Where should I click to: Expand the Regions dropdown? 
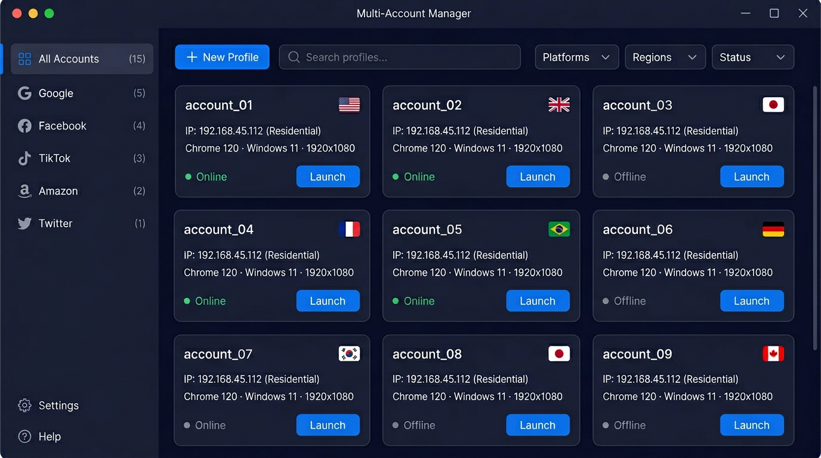665,57
